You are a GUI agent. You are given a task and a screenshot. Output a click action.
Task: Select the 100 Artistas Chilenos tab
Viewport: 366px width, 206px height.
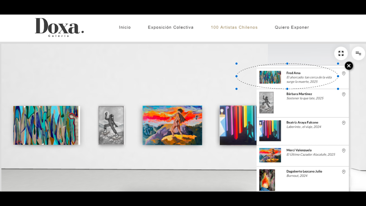click(234, 27)
